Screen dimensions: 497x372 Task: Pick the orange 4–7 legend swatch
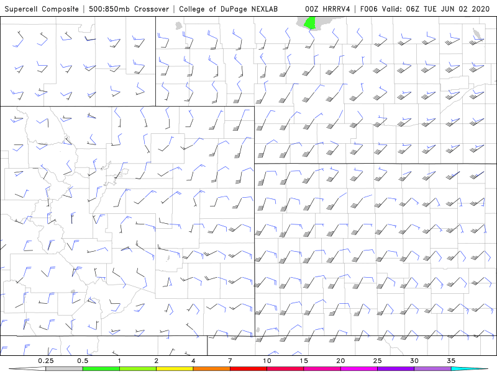coord(211,369)
